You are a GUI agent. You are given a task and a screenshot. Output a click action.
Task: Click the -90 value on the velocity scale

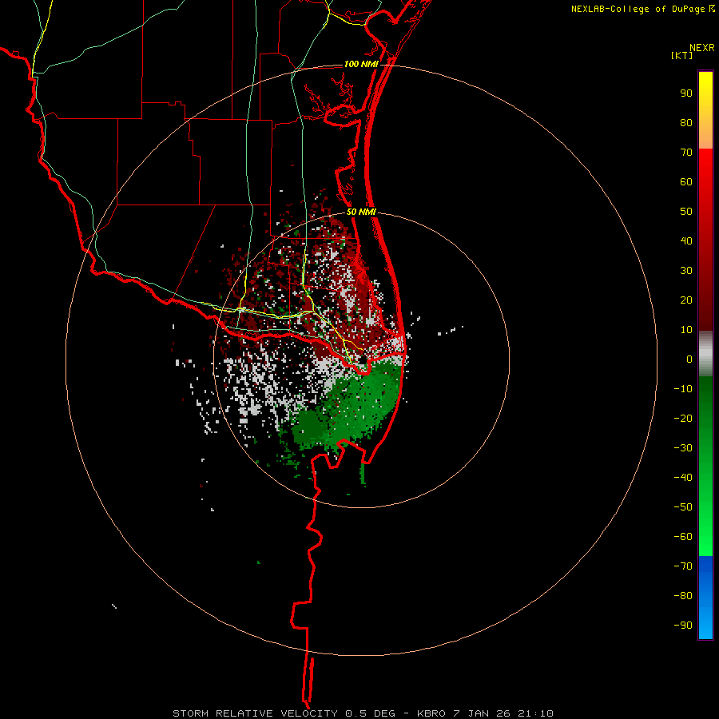[x=683, y=625]
